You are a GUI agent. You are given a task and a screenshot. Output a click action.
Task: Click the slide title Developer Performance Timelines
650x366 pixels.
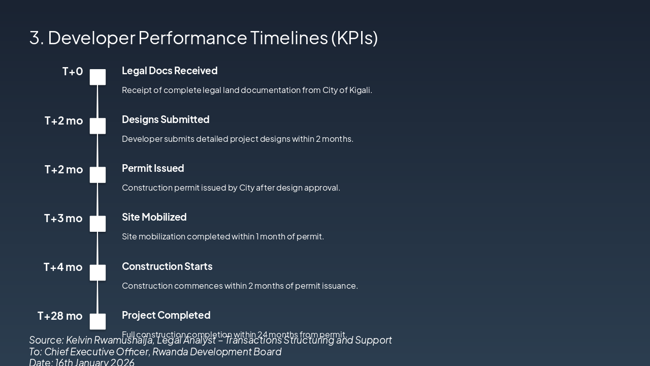point(203,38)
